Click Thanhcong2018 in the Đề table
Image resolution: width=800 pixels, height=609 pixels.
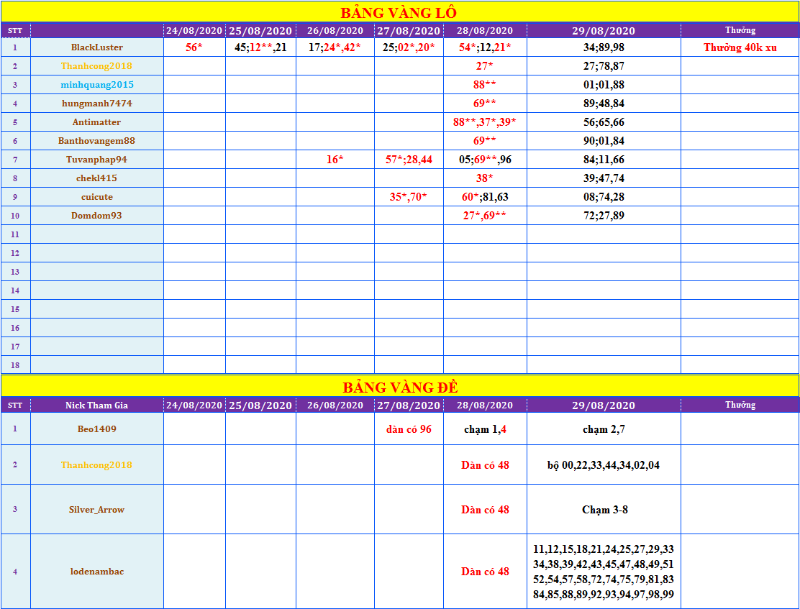click(x=97, y=464)
